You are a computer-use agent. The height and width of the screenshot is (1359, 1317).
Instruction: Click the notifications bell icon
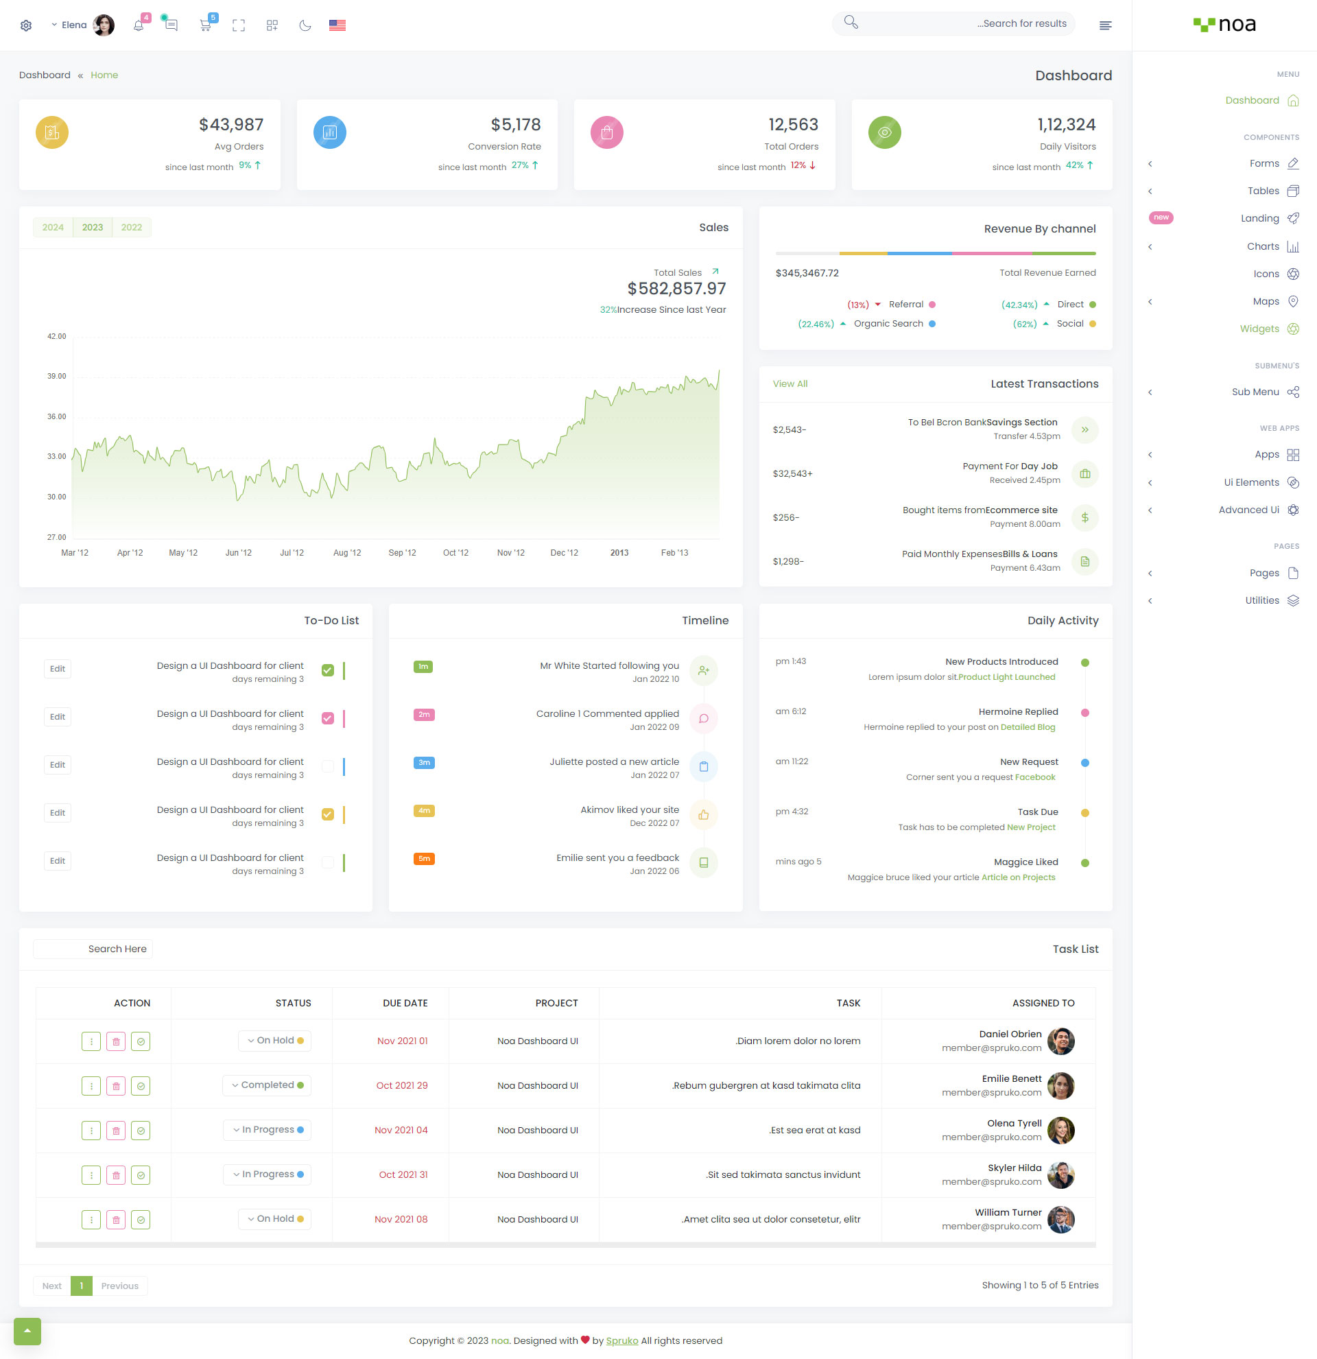139,25
